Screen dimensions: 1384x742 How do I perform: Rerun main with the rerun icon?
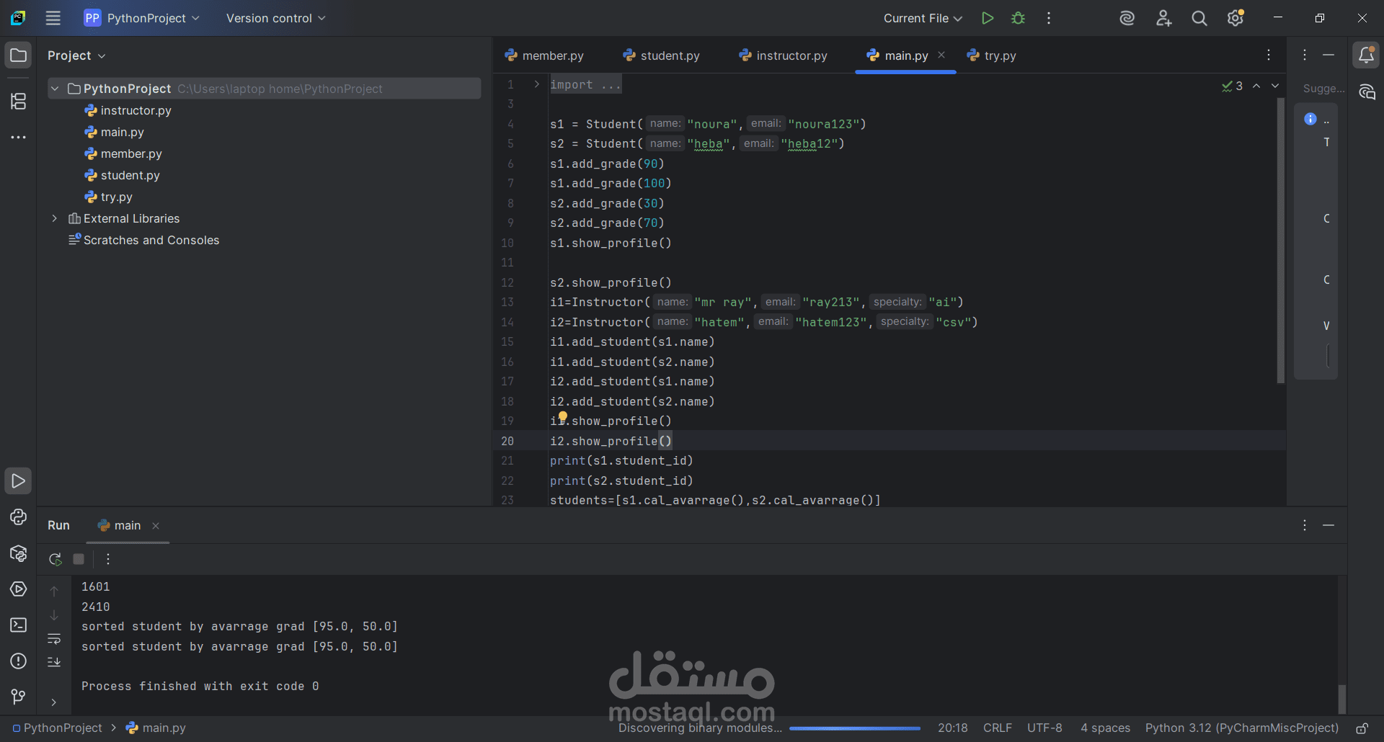pos(55,559)
